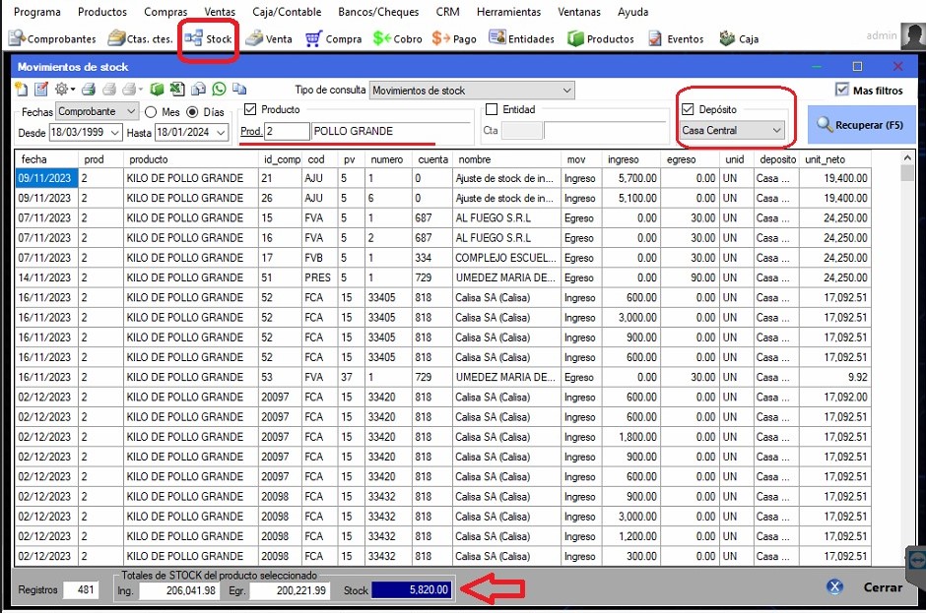Click the POLLO GRANDE product name field
Image resolution: width=926 pixels, height=613 pixels.
coord(392,131)
